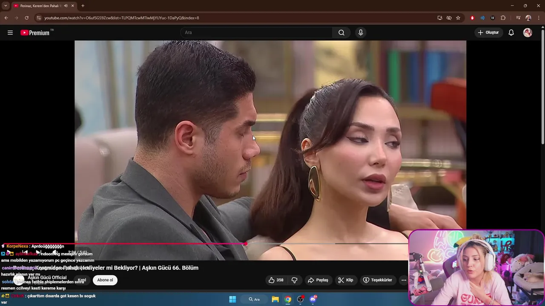Click the crossed-eye tracking protection icon
Viewport: 545px width, 306px height.
pos(449,18)
